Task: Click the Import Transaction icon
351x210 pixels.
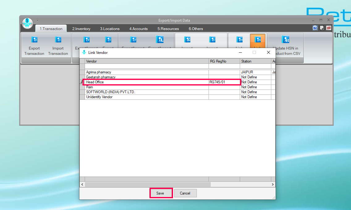Action: click(x=58, y=40)
